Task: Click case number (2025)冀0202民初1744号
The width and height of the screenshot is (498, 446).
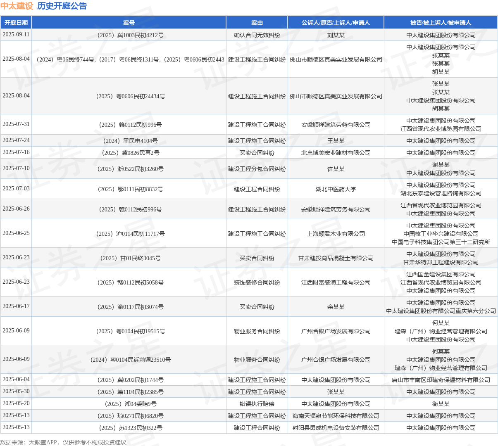Action: point(129,380)
